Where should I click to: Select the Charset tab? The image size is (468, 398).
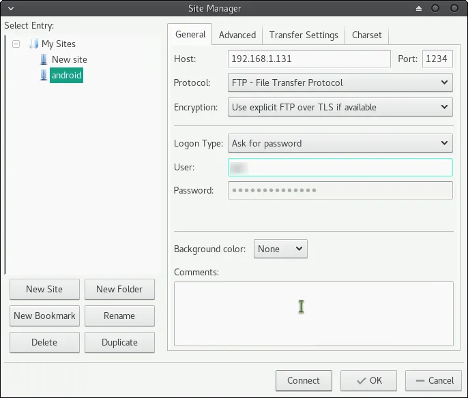[367, 35]
